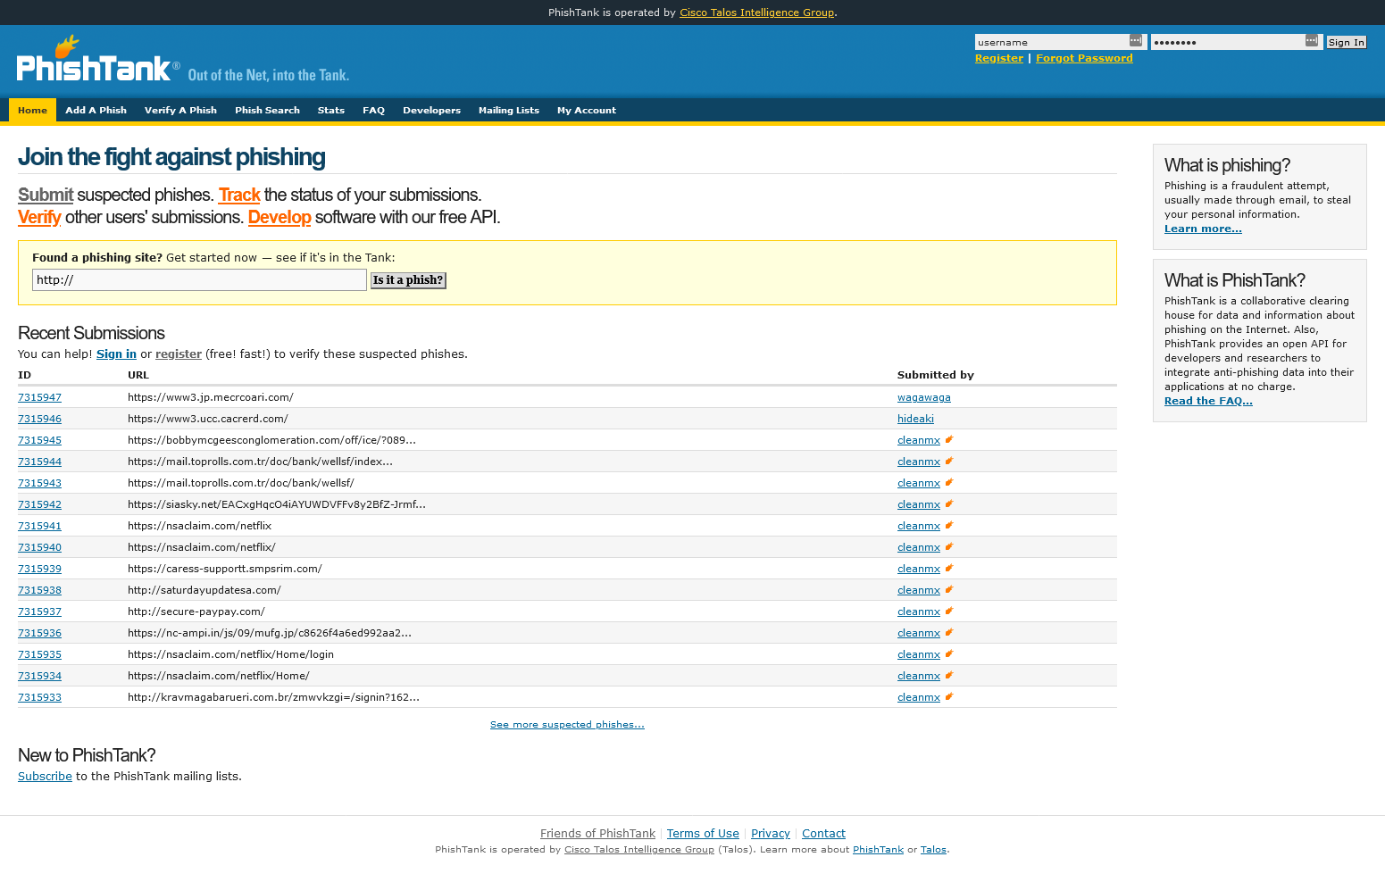Click orange icon beside cleanmx for ID 7315945
The width and height of the screenshot is (1385, 882).
click(949, 439)
